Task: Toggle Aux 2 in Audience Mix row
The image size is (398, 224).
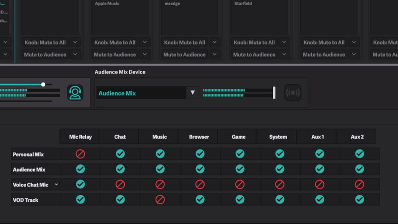Action: 360,169
